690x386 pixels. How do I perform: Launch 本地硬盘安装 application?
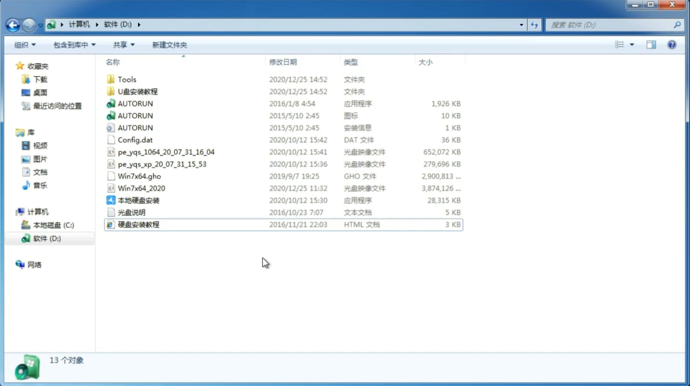click(138, 200)
